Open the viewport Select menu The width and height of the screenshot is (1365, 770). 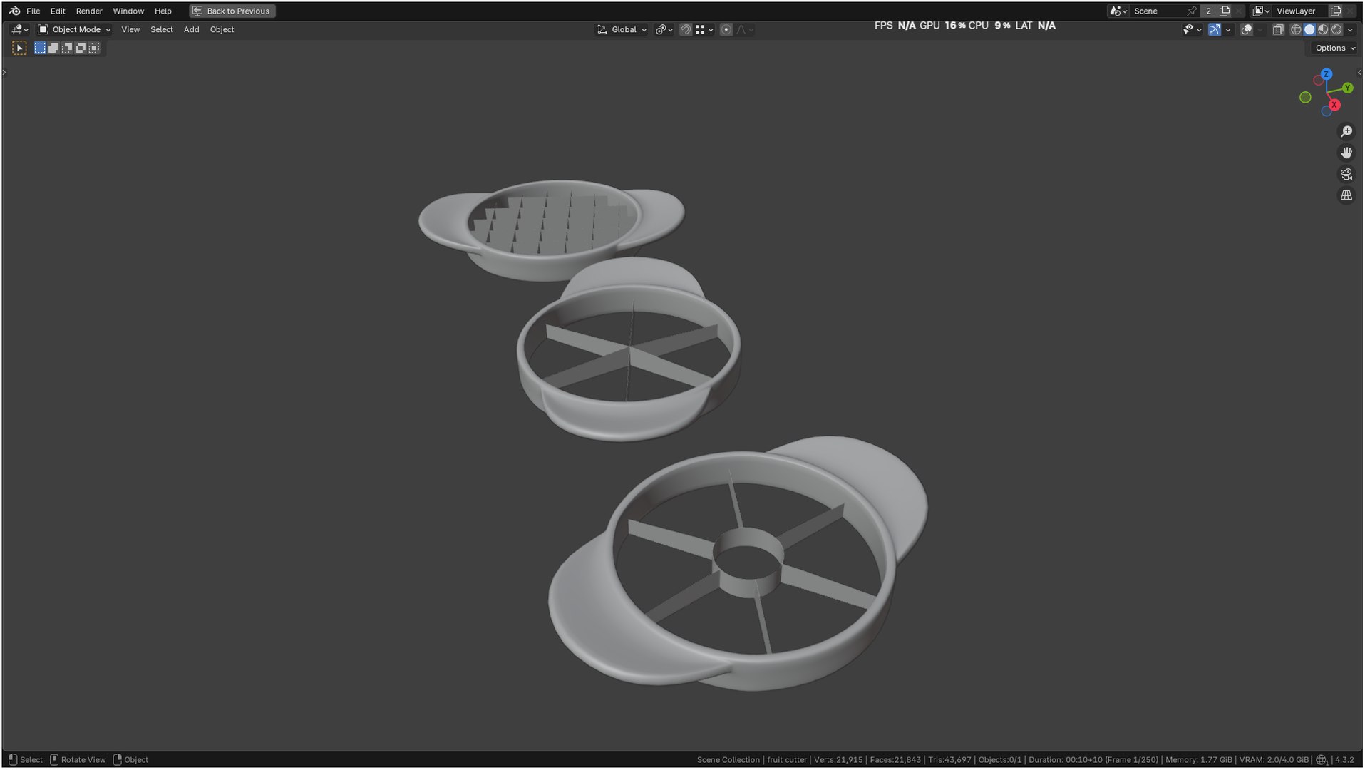pos(162,29)
